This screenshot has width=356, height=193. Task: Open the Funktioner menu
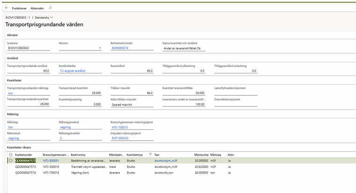click(19, 8)
